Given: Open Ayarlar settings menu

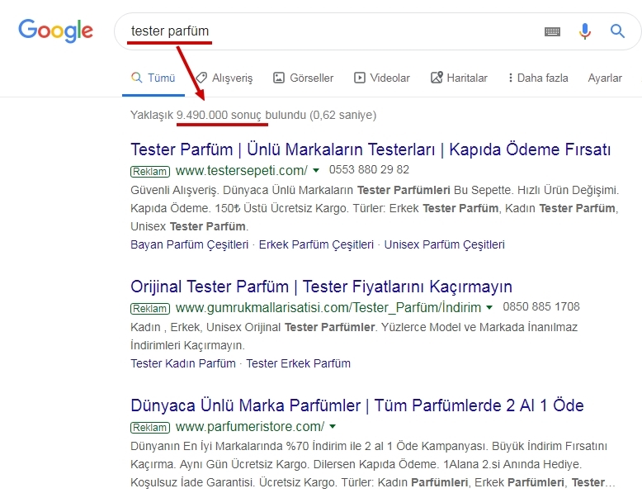Looking at the screenshot, I should (x=605, y=78).
